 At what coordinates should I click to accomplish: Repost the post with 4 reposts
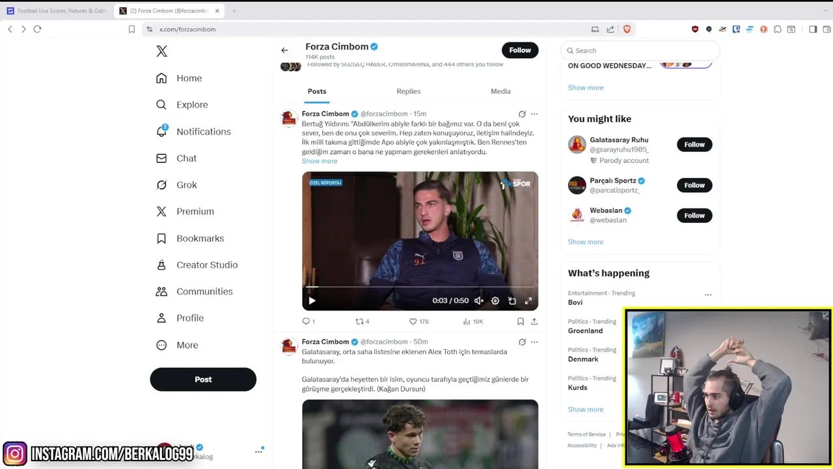pyautogui.click(x=362, y=321)
